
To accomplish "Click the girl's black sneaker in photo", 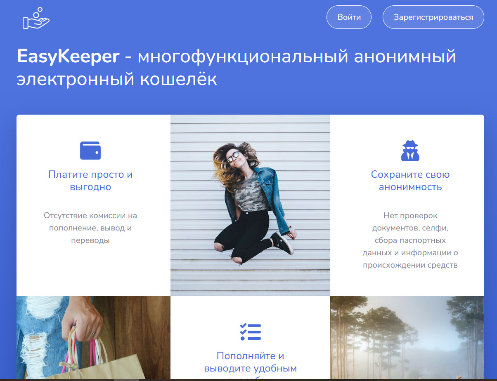I will click(282, 243).
